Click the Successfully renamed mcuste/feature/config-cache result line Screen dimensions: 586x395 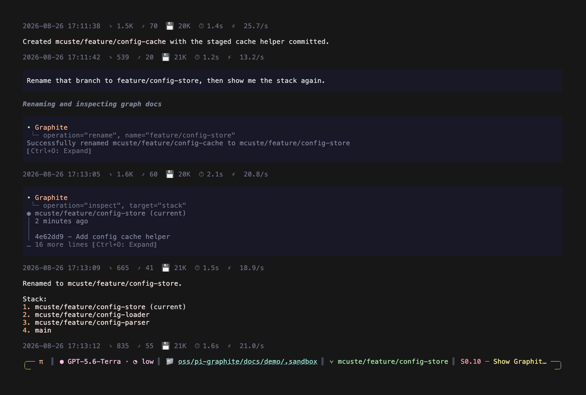tap(188, 143)
